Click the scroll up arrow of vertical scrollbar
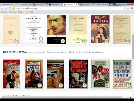Viewport: 134px width, 101px height. [133, 15]
